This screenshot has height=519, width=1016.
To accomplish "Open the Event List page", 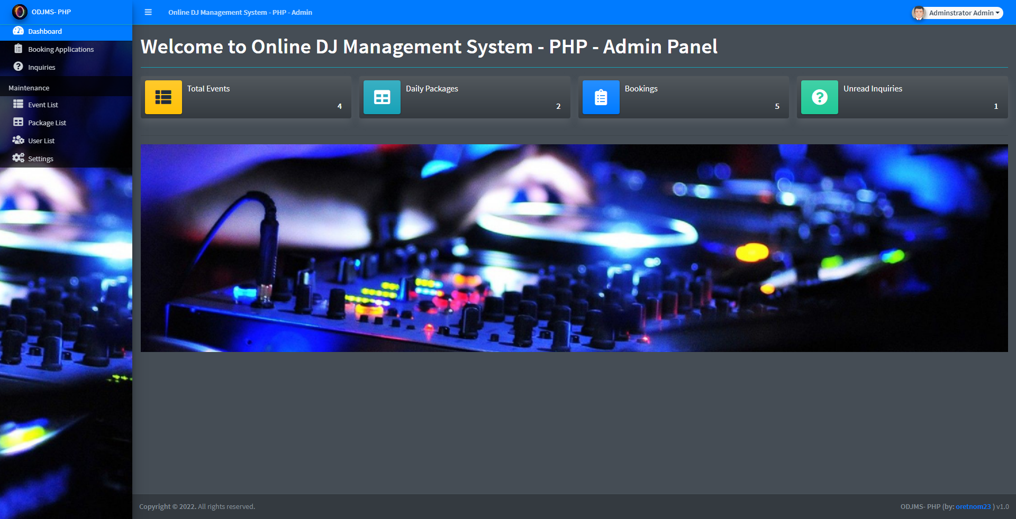I will 66,105.
